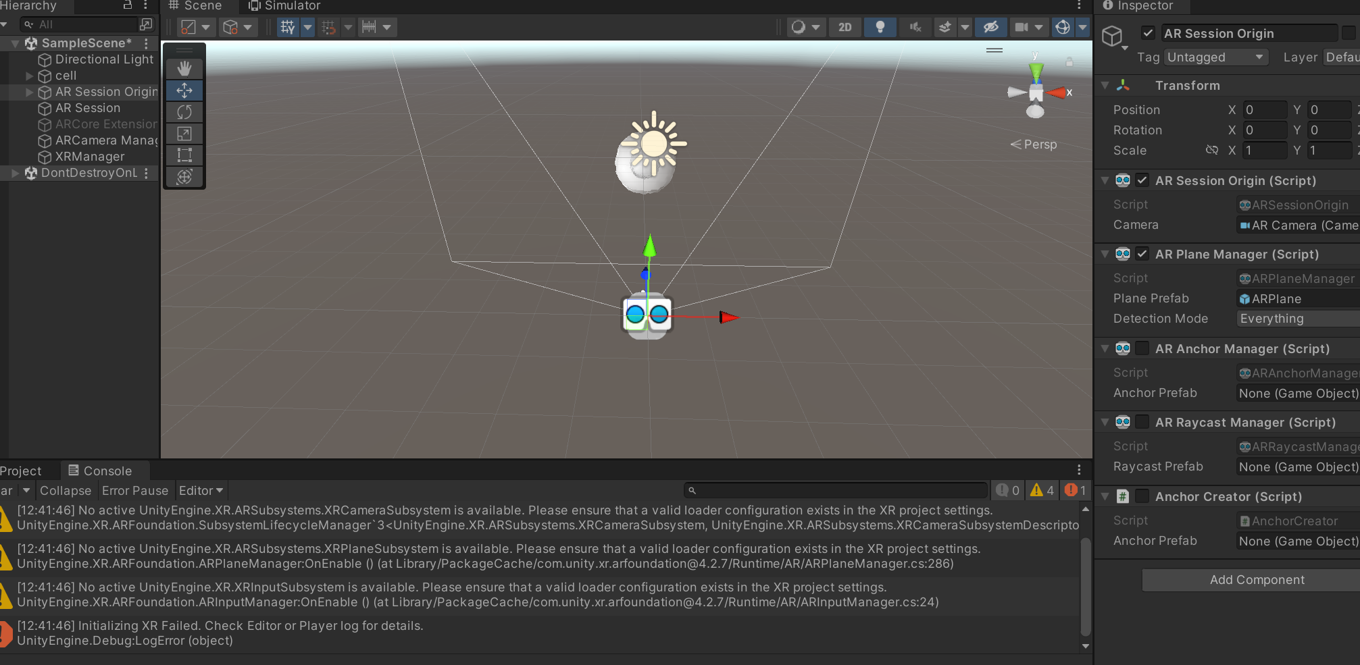
Task: Select the Rect transform tool
Action: pyautogui.click(x=184, y=155)
